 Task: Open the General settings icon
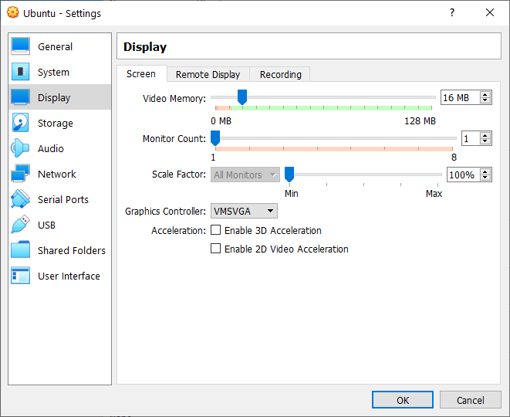(21, 46)
